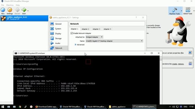Switch to the Adapter 1 tab
The height and width of the screenshot is (109, 195).
tap(74, 29)
